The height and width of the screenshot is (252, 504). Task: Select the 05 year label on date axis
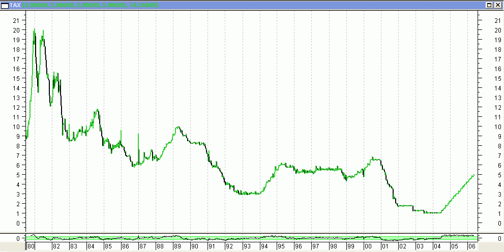coord(455,246)
